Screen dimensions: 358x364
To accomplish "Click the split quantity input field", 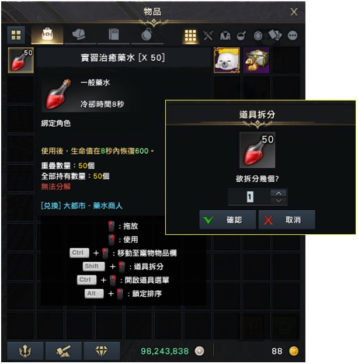I will point(249,197).
